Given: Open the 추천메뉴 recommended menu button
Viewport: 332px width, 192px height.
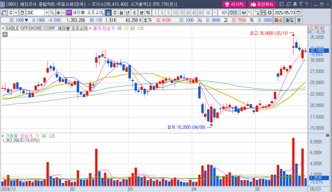Looking at the screenshot, I should point(262,4).
